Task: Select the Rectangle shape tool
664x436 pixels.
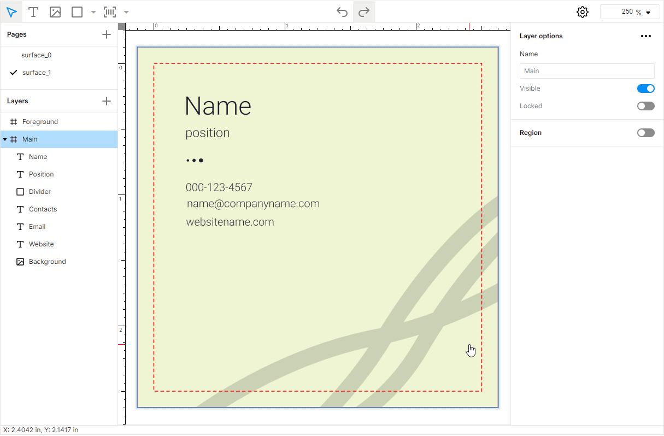Action: 77,12
